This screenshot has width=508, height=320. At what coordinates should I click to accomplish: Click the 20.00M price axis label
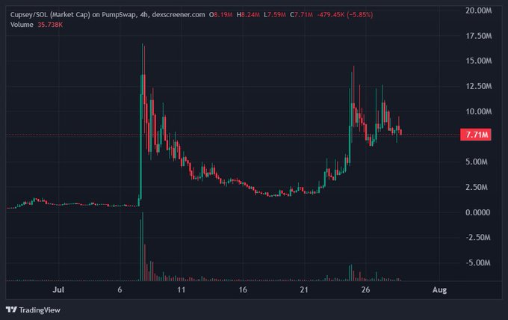click(479, 10)
